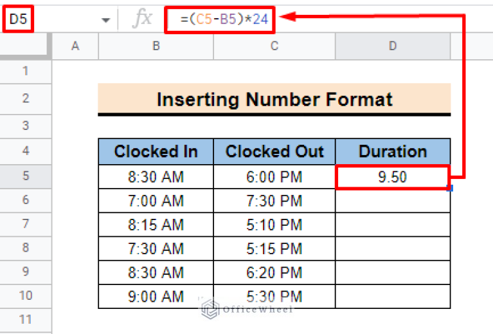Select 8:30 AM cell in row 9
Image resolution: width=493 pixels, height=334 pixels.
pos(156,273)
